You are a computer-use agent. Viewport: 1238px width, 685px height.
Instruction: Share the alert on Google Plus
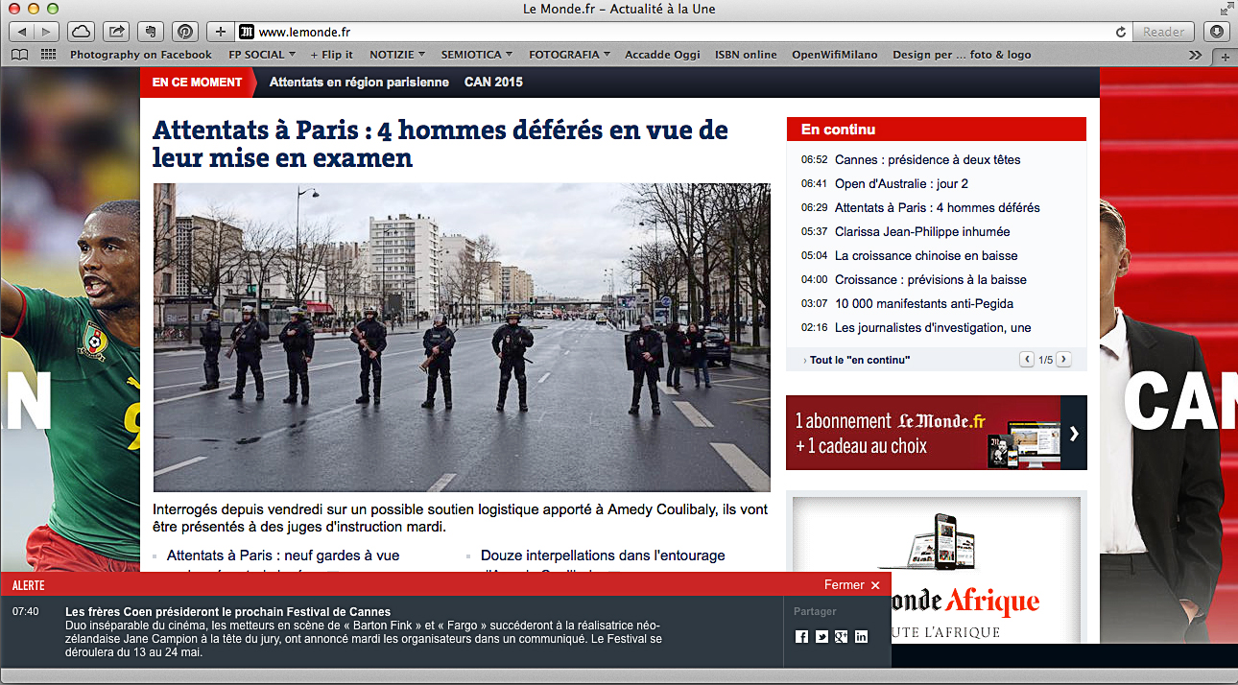point(841,636)
